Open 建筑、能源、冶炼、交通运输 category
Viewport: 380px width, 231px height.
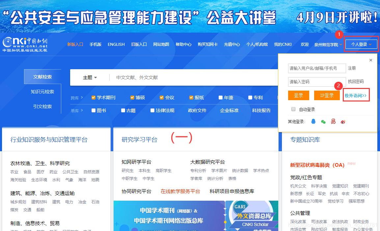(42, 193)
